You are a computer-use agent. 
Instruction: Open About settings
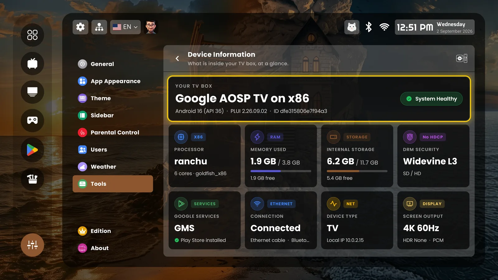[x=113, y=248]
